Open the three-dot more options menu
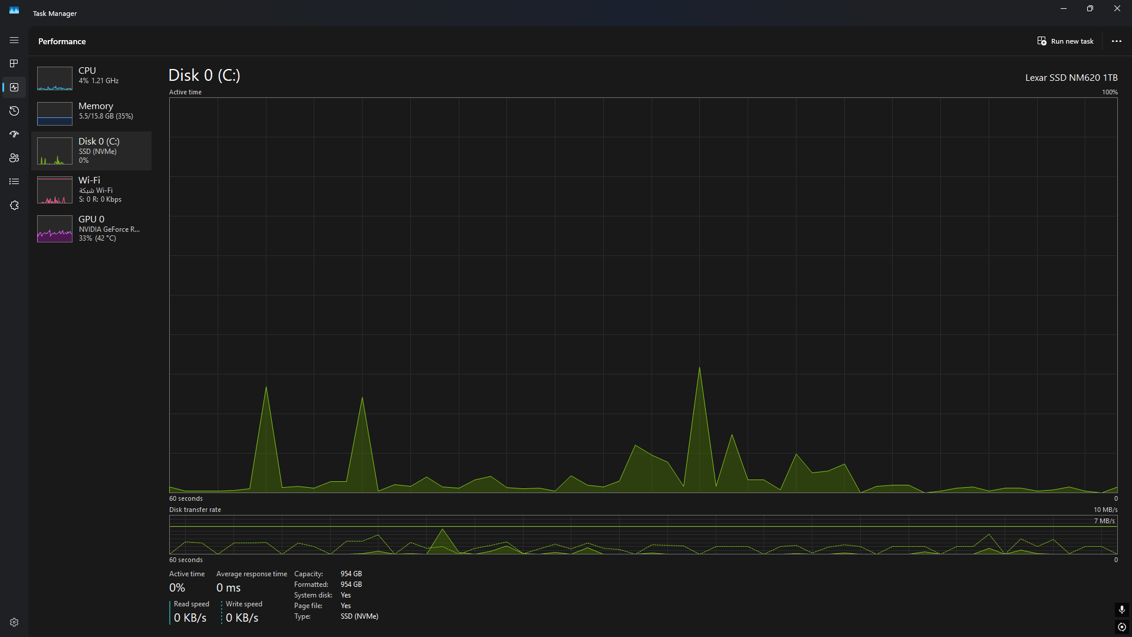1132x637 pixels. pos(1116,41)
